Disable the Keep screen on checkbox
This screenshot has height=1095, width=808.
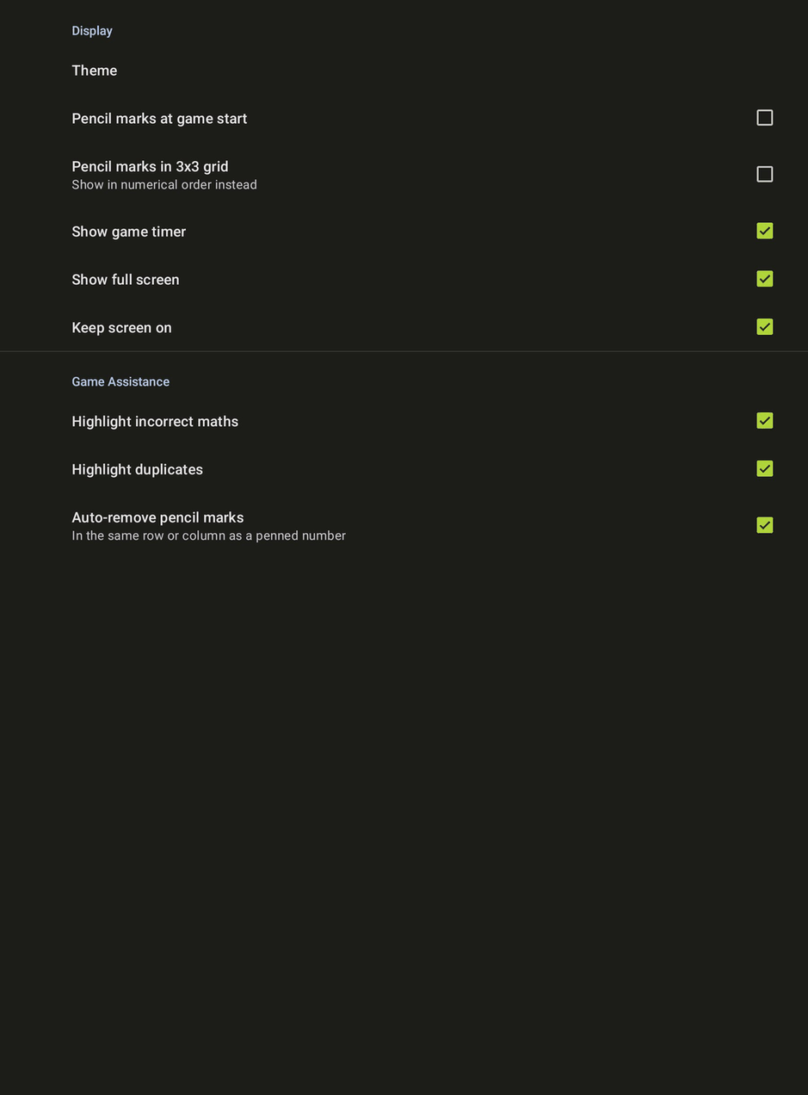tap(764, 327)
